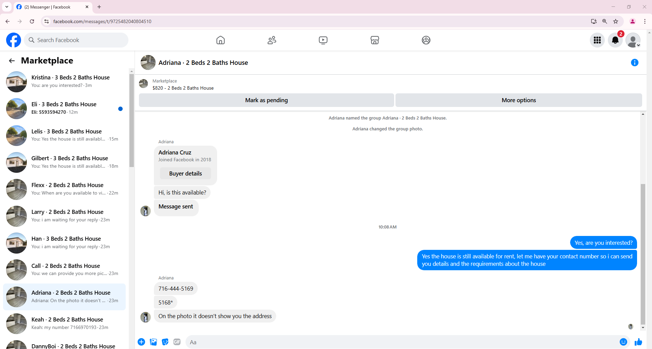Click the conversation list scrollbar

131,121
